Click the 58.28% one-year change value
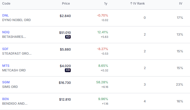The image size is (190, 110). click(103, 82)
